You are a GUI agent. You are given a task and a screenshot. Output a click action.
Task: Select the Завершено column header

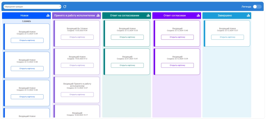[x=225, y=16]
